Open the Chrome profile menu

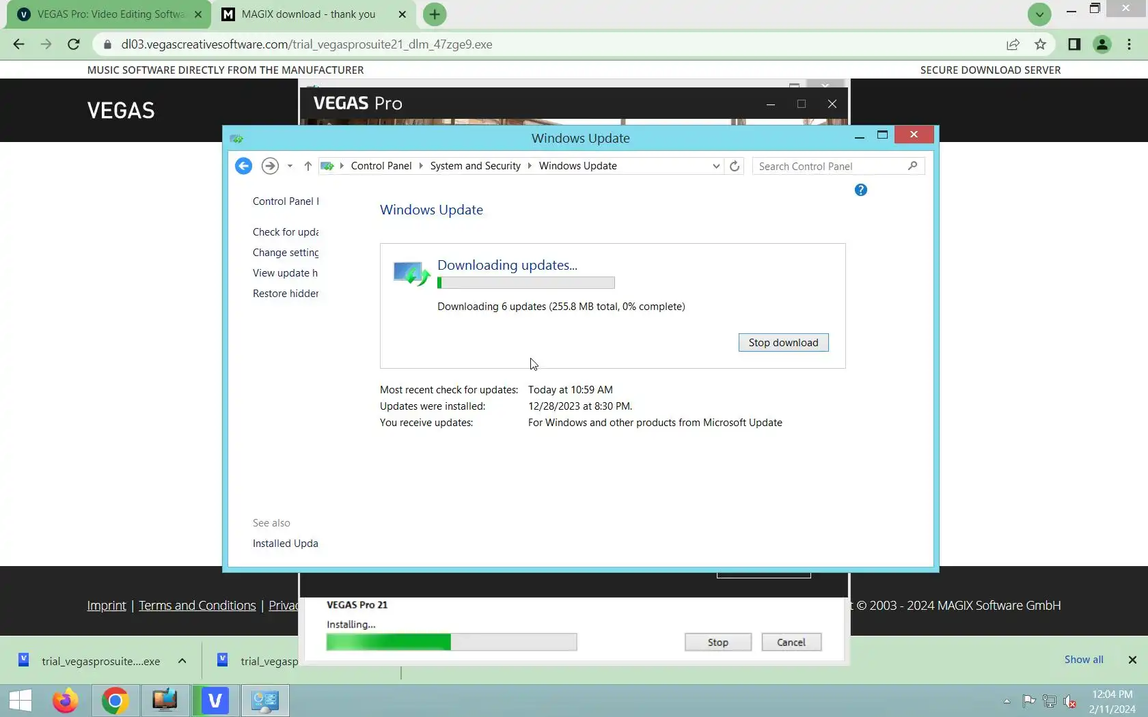[x=1102, y=44]
